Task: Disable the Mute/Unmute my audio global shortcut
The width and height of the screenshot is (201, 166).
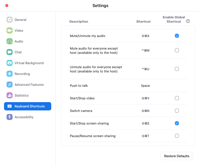Action: [x=177, y=36]
